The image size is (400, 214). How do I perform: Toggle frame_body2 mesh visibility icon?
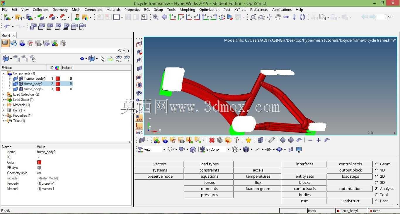point(21,84)
